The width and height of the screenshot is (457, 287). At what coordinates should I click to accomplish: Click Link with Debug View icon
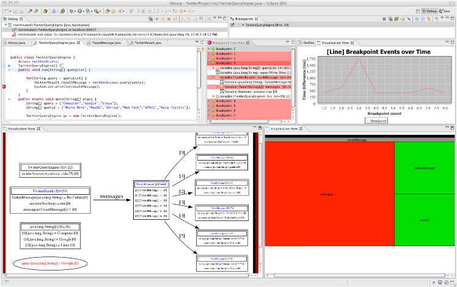(429, 19)
